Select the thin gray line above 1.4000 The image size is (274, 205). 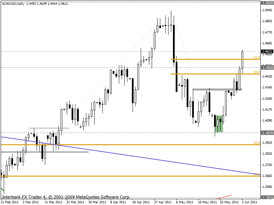(49, 128)
